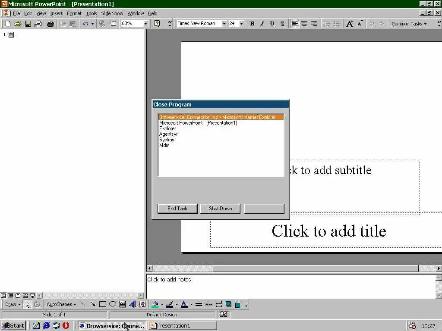Screen dimensions: 442x331
Task: Switch to Browservice taskbar window
Action: point(112,326)
